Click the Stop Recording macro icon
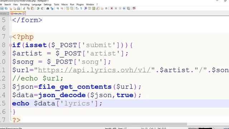Image resolution: width=229 pixels, height=129 pixels. [116, 8]
